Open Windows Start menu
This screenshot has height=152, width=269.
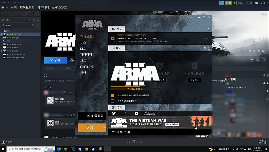click(x=3, y=149)
